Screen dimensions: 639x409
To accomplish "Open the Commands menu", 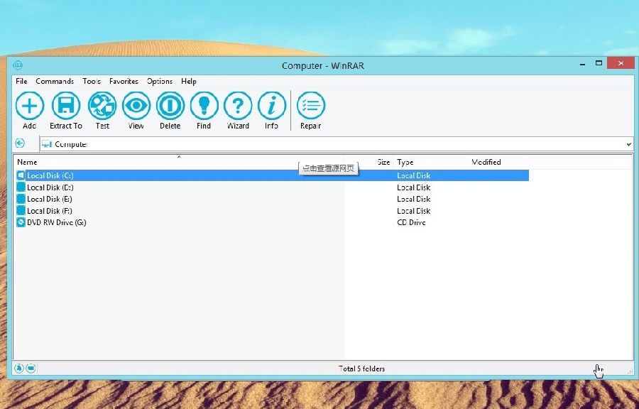I will [x=55, y=81].
